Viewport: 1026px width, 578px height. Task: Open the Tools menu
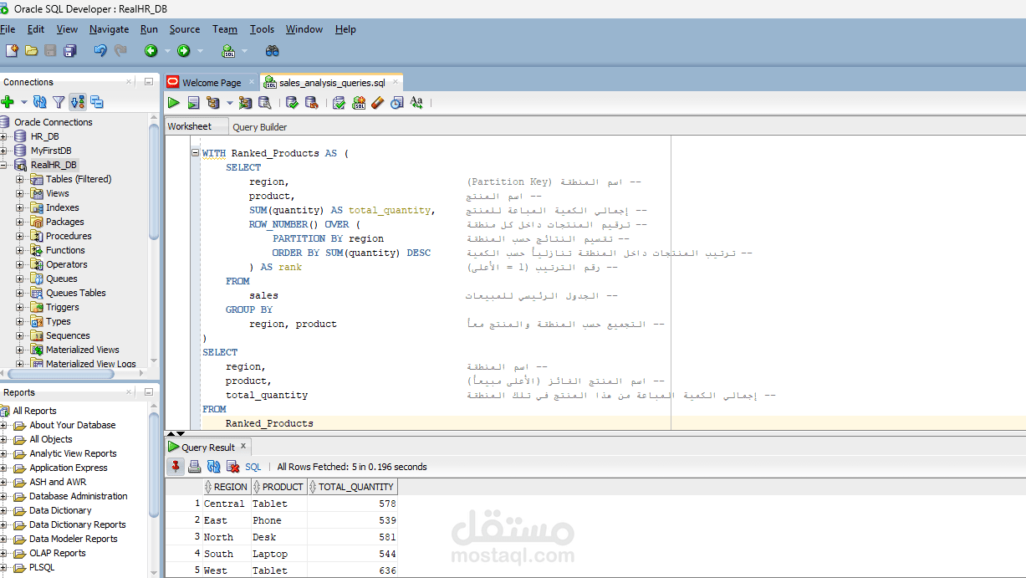click(262, 28)
